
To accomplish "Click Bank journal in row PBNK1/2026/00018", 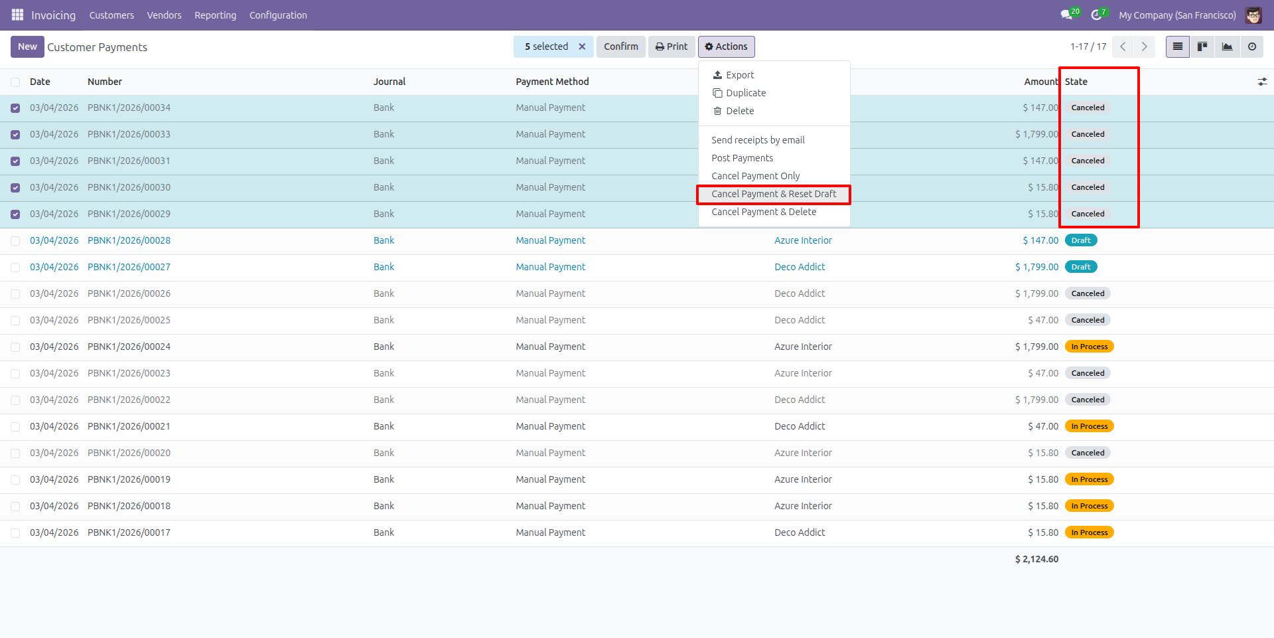I will 384,506.
